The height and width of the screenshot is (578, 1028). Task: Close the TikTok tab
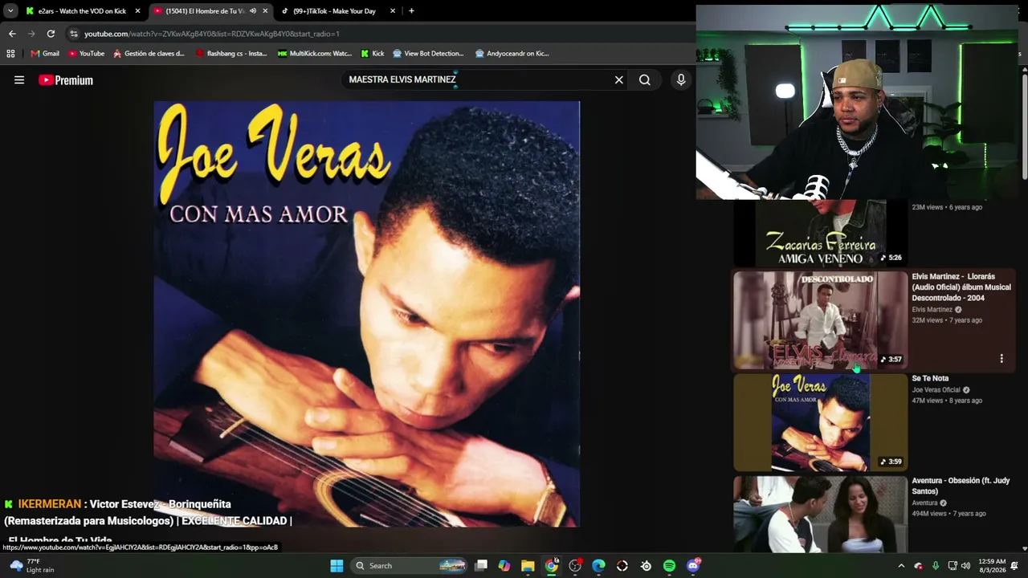[x=393, y=11]
